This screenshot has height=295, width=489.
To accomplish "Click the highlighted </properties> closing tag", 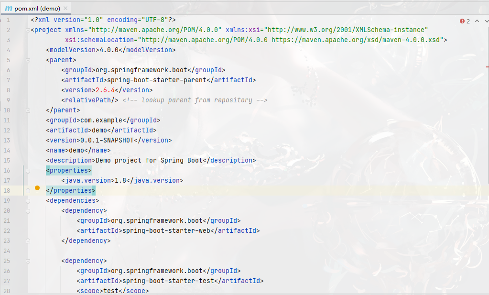I will point(70,190).
